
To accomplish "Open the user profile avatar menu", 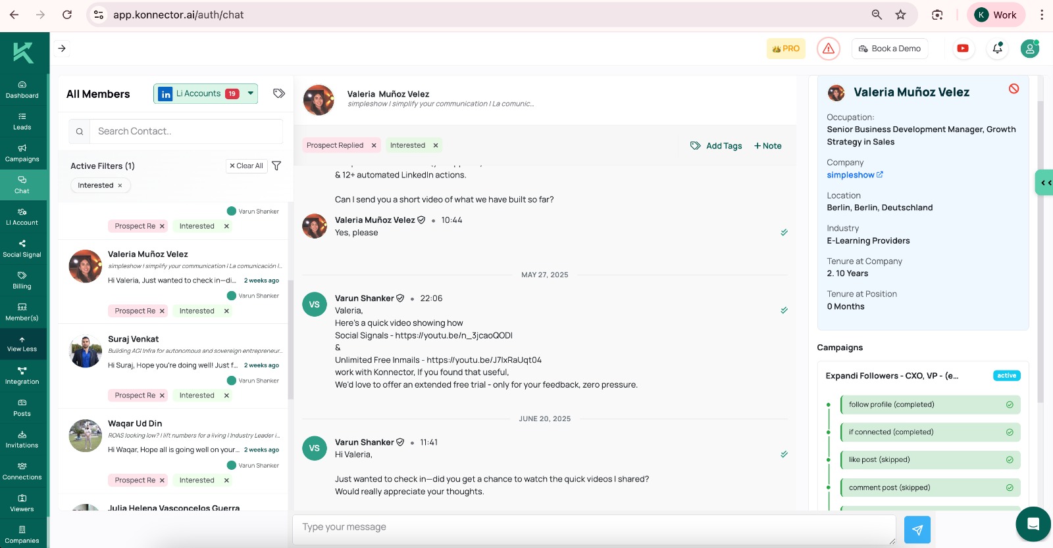I will 1030,49.
